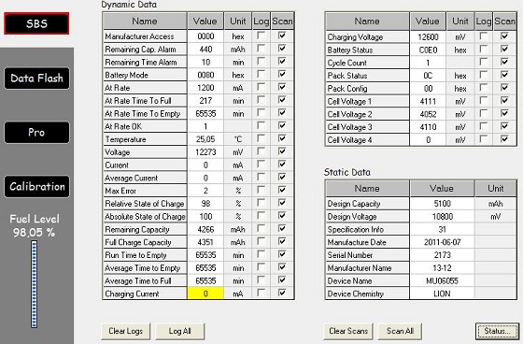This screenshot has height=344, width=523.
Task: Toggle Scan checkbox for Charging Voltage
Action: [504, 36]
